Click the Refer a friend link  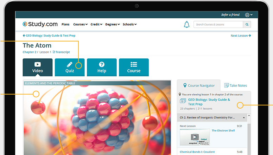coord(230,15)
